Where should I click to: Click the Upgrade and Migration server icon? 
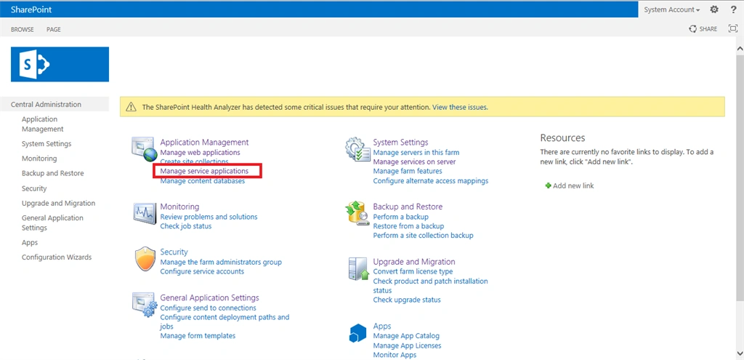pyautogui.click(x=359, y=269)
